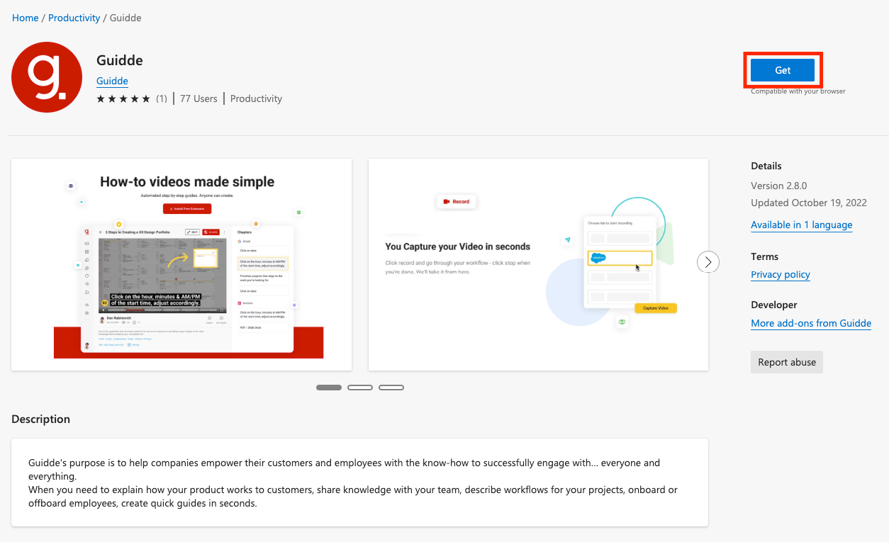
Task: Click the carousel next arrow
Action: 708,262
